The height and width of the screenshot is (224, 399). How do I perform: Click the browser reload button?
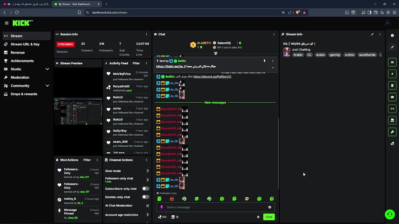[x=17, y=12]
